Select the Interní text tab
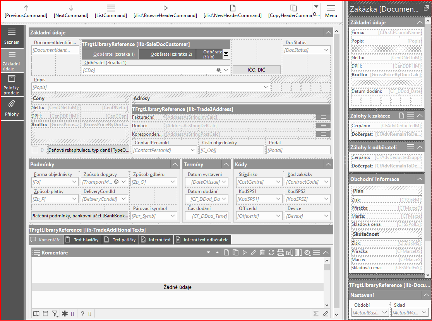The height and width of the screenshot is (321, 432). click(x=156, y=240)
